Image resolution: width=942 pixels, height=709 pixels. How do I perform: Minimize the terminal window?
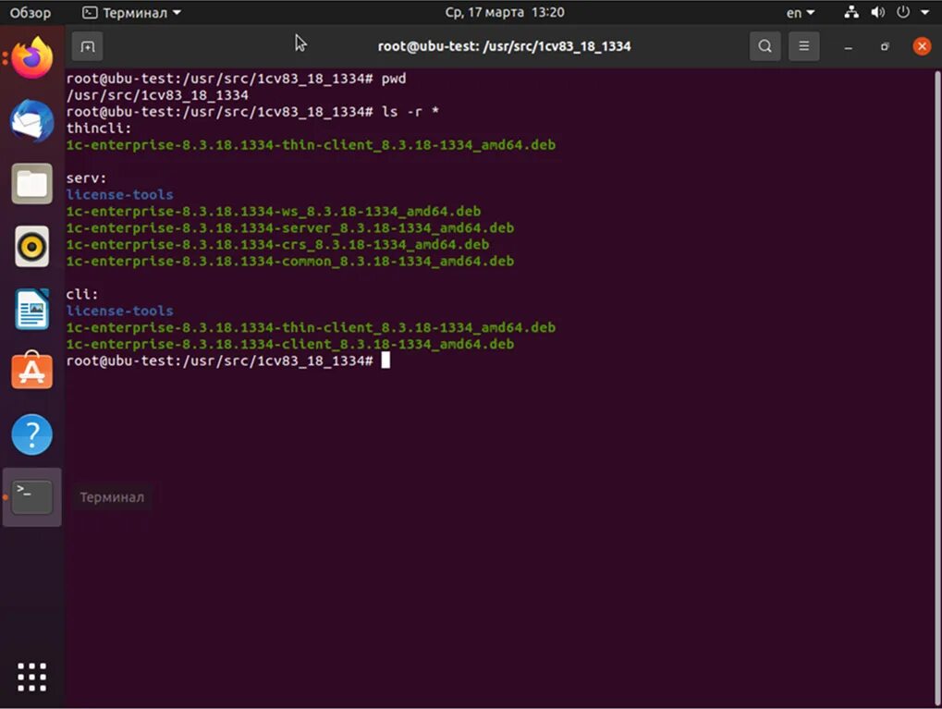click(849, 46)
